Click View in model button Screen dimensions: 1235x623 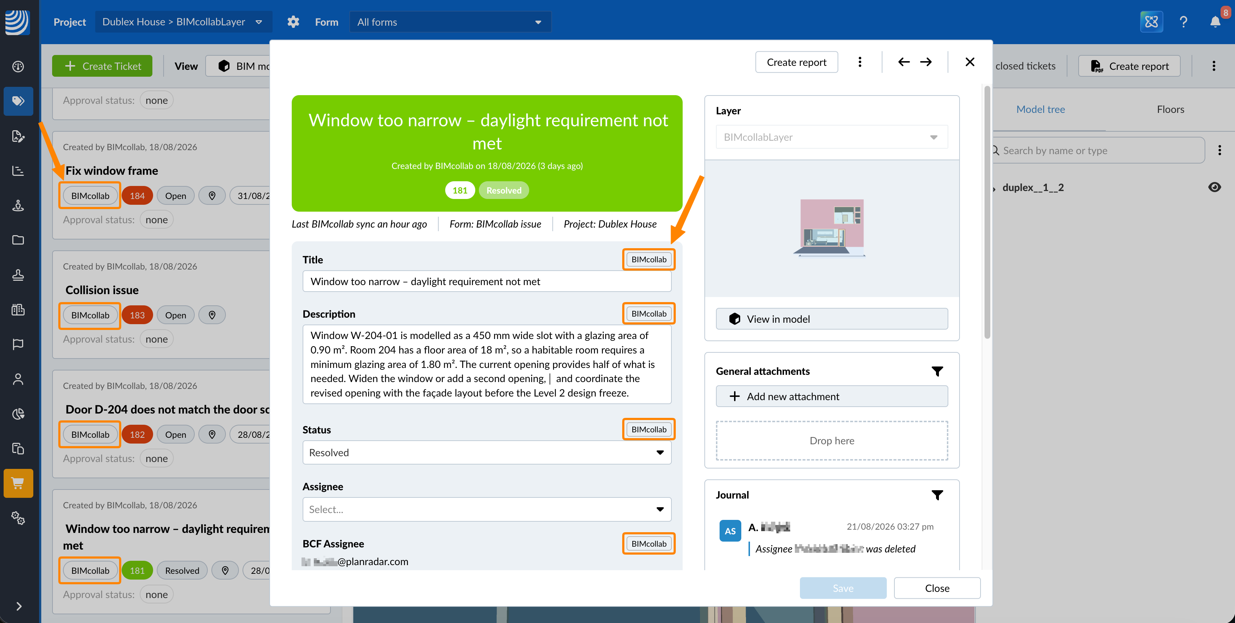point(832,319)
